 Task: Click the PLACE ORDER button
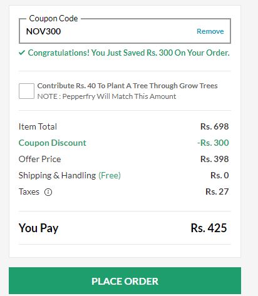pos(125,280)
